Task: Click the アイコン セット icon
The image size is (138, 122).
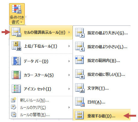Action: (x=16, y=89)
